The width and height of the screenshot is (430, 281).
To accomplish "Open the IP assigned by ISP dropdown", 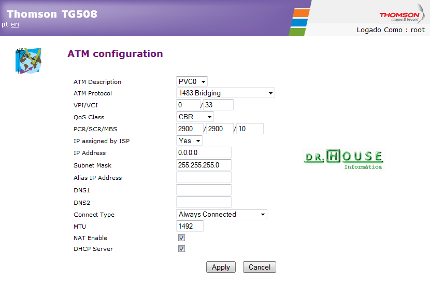I will 189,141.
